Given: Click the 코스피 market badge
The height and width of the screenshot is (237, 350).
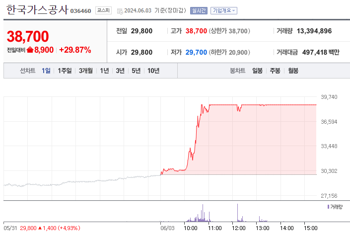Looking at the screenshot, I should point(103,10).
